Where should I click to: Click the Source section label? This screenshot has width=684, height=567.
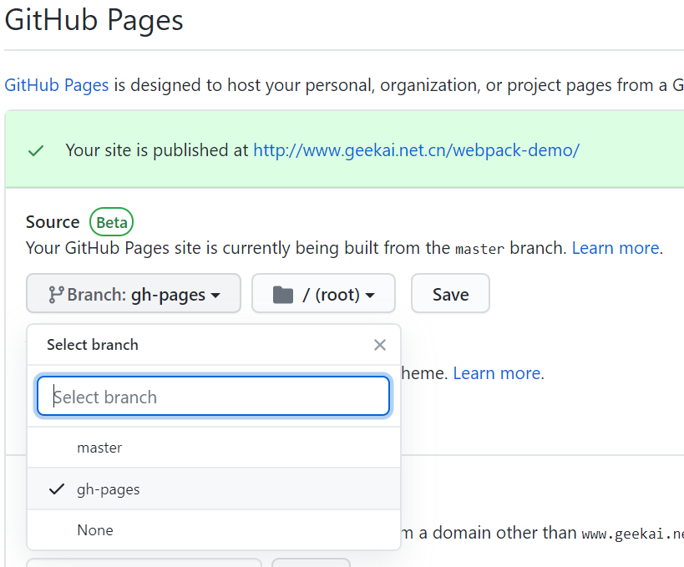coord(53,222)
